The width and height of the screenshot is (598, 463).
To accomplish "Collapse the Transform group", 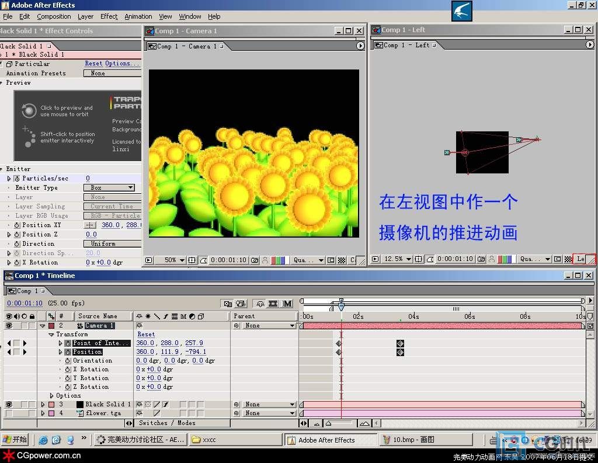I will [x=51, y=335].
